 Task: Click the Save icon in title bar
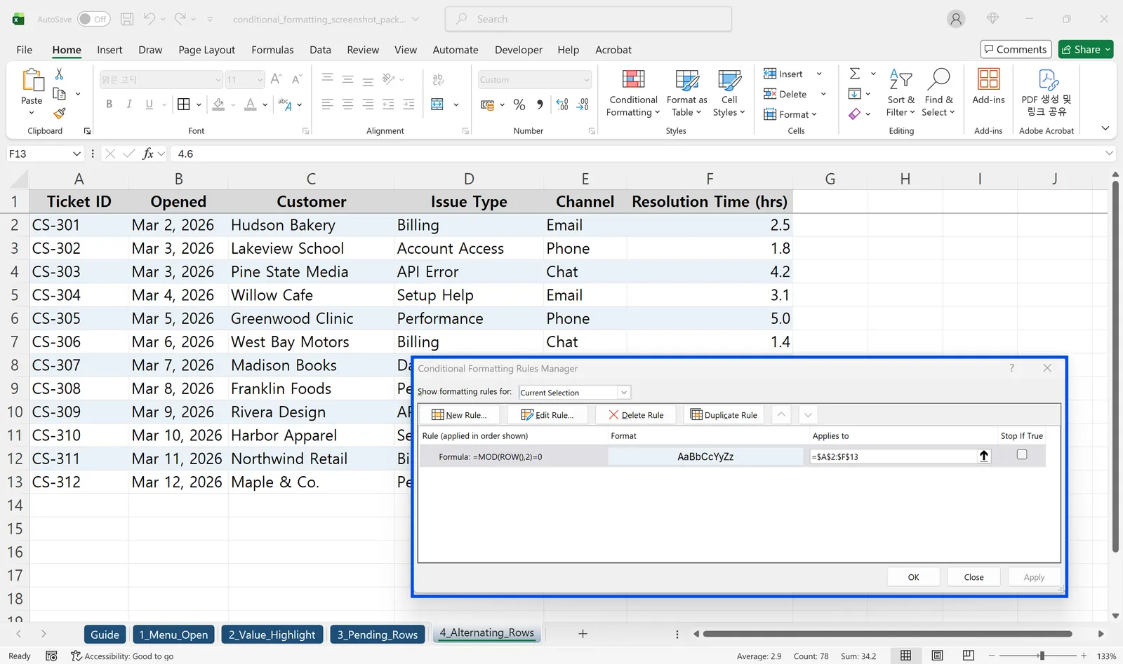pos(127,19)
